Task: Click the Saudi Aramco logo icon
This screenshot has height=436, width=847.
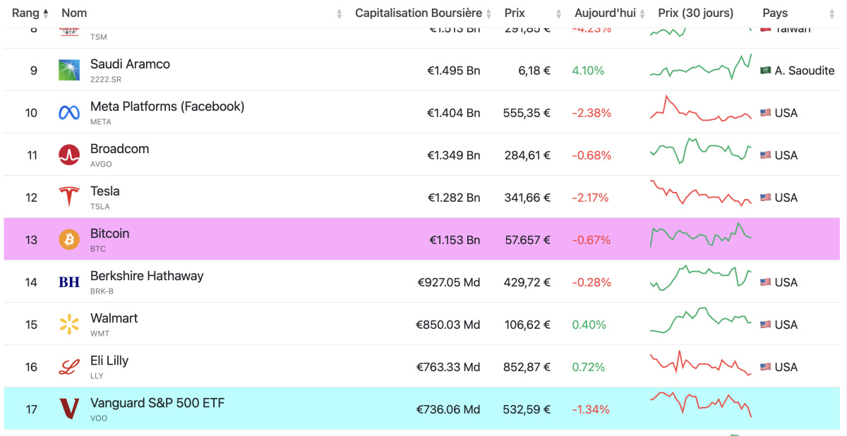Action: pos(69,70)
